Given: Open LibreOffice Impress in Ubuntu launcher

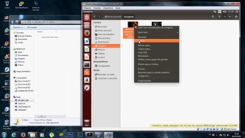Looking at the screenshot, I should coord(87,57).
